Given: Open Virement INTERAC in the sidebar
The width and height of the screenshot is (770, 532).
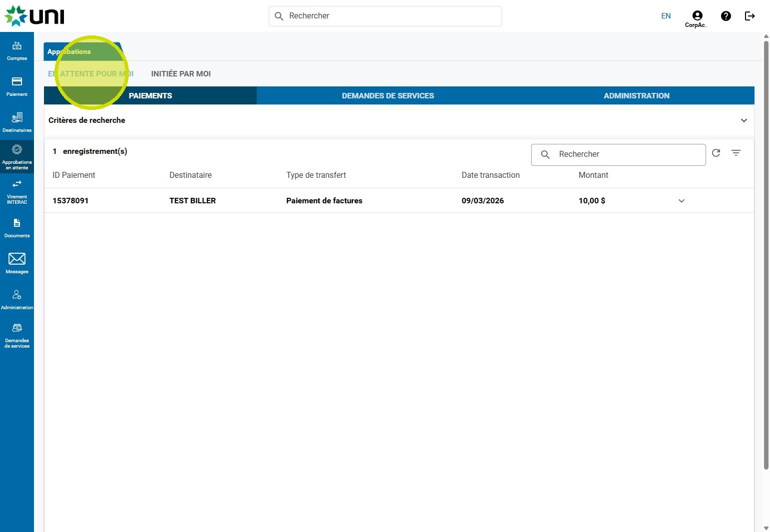Looking at the screenshot, I should coord(17,191).
